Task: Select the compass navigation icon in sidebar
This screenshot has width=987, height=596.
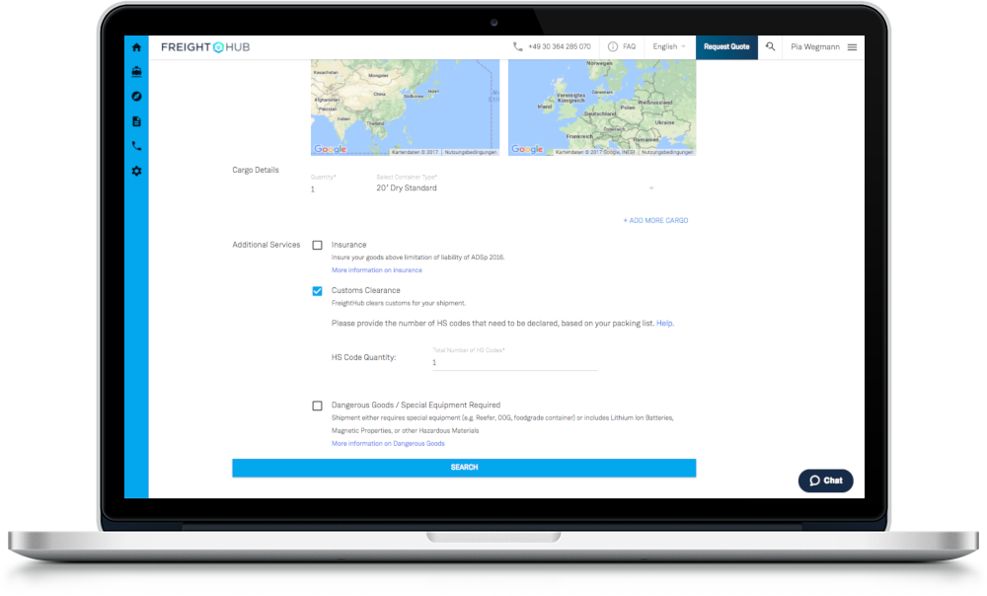Action: coord(136,96)
